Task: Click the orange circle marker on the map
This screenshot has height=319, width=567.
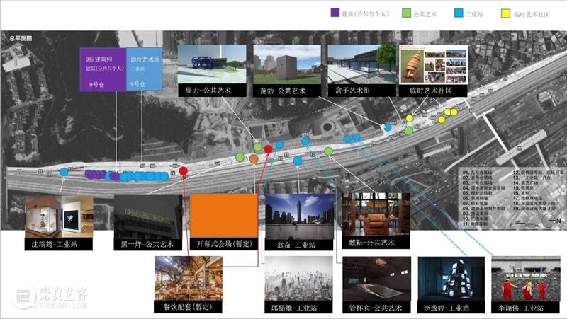Action: pyautogui.click(x=254, y=159)
